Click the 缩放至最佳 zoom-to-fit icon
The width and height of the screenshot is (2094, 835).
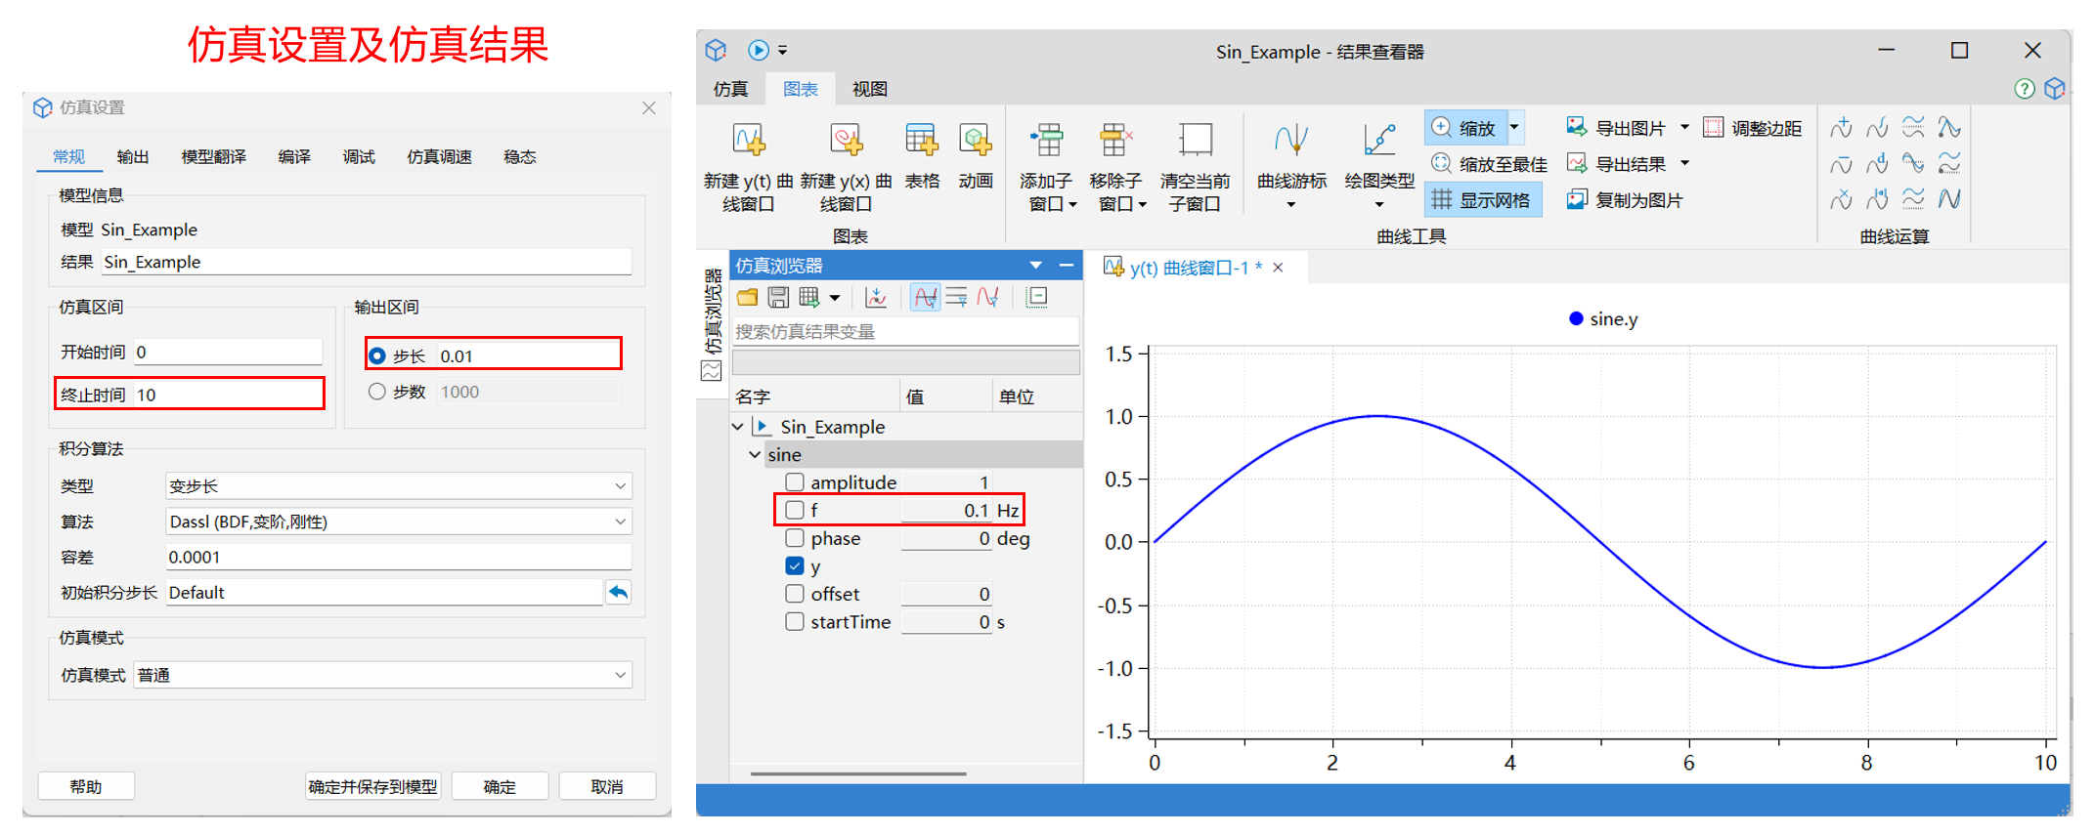coord(1441,164)
